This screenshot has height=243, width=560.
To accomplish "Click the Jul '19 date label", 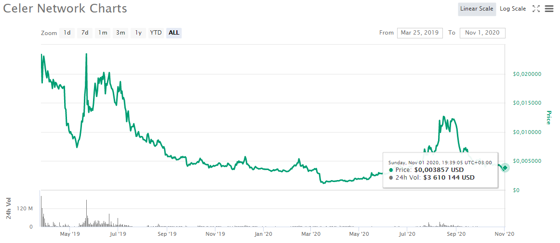I will coord(117,234).
